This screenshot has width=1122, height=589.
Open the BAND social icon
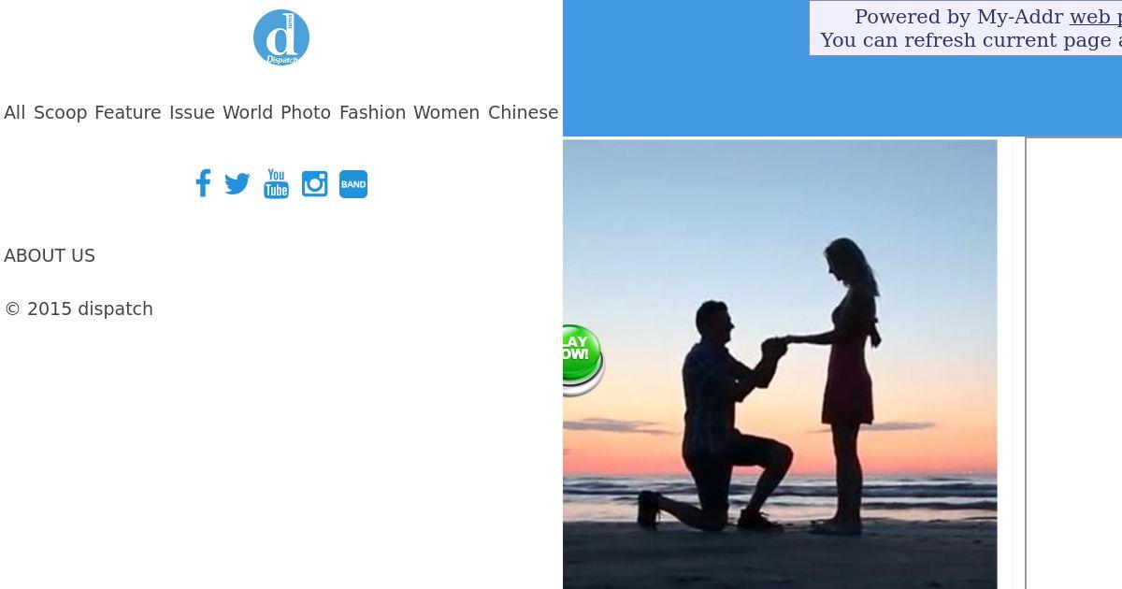[353, 184]
